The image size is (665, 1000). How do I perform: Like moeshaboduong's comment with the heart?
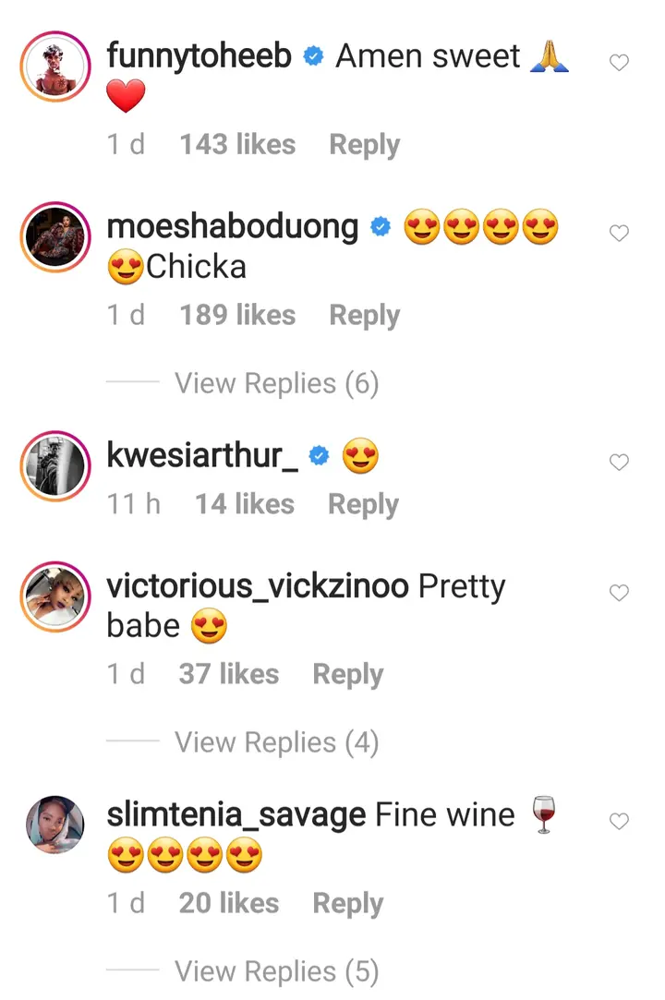click(620, 234)
